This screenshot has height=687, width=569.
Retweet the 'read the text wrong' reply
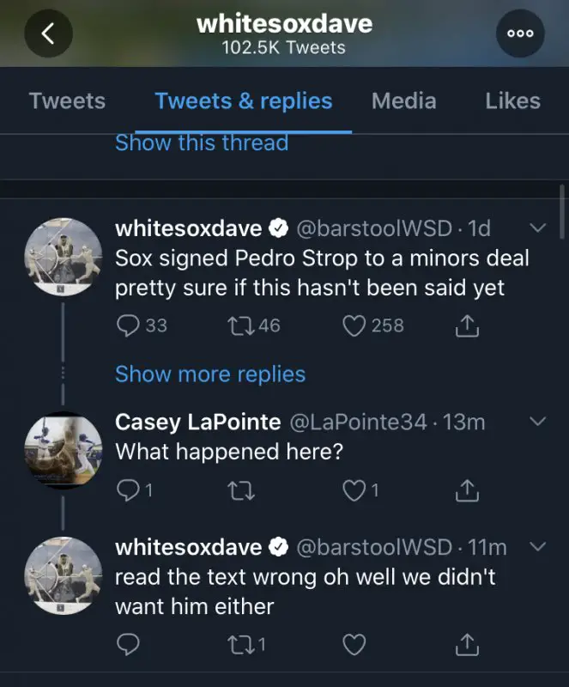(236, 643)
